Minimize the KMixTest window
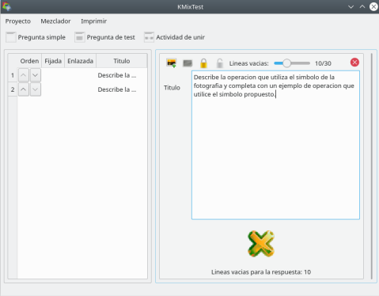This screenshot has width=379, height=296. [351, 7]
